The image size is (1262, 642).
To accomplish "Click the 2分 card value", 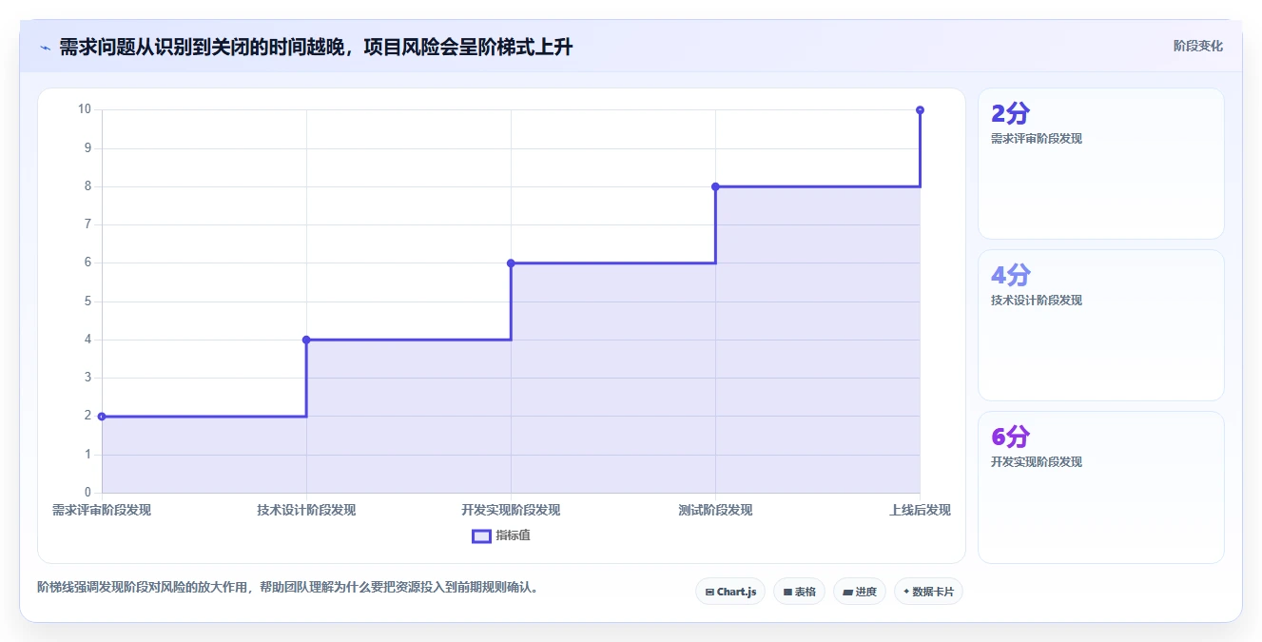I will coord(1010,114).
